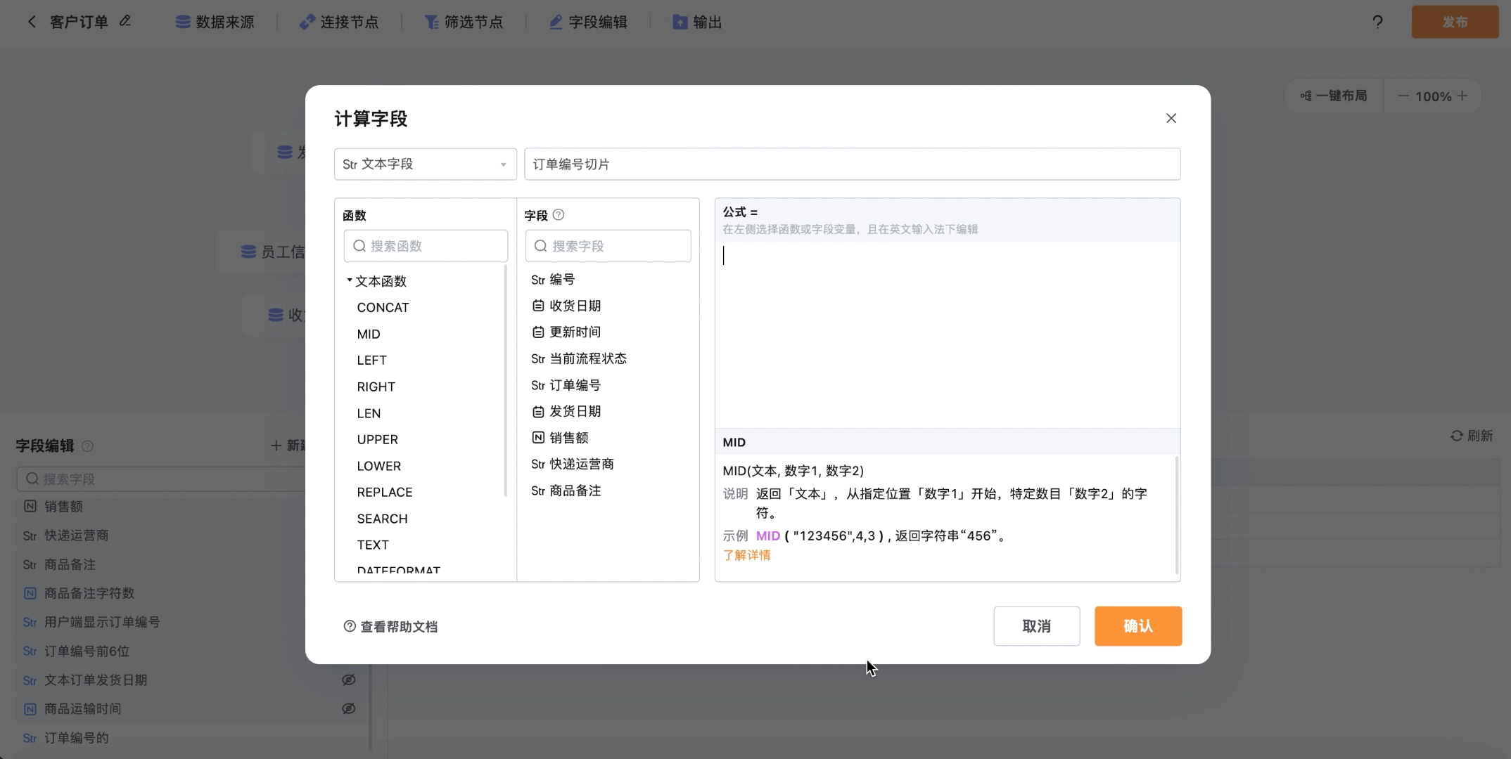Click the 订单编号切片 field name input

(852, 164)
